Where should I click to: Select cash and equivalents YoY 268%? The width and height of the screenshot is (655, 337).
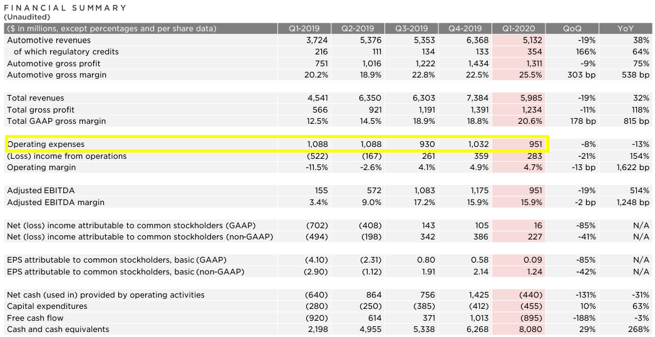(639, 329)
